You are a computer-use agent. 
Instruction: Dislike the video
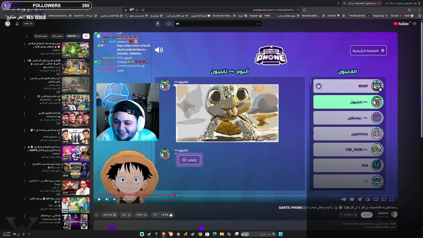(155, 215)
